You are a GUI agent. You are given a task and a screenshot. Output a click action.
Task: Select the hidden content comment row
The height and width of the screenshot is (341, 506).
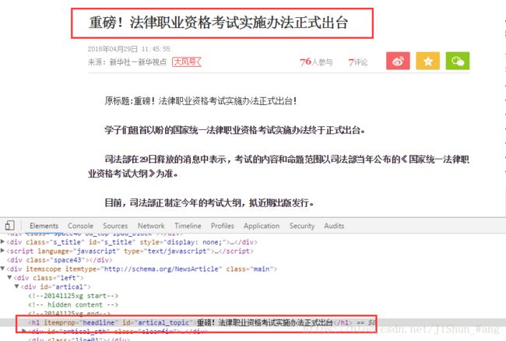click(x=73, y=304)
